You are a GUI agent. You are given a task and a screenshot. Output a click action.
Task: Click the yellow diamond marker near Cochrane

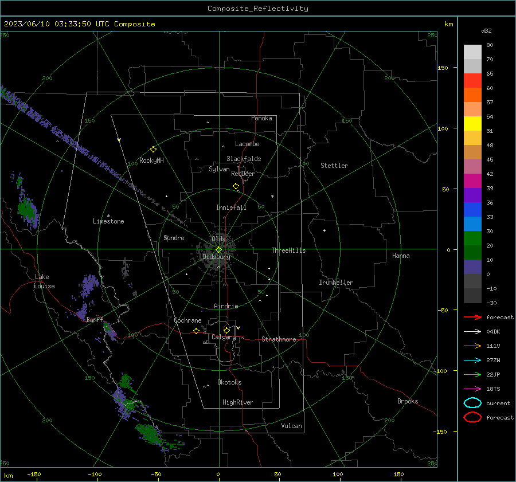coord(197,331)
